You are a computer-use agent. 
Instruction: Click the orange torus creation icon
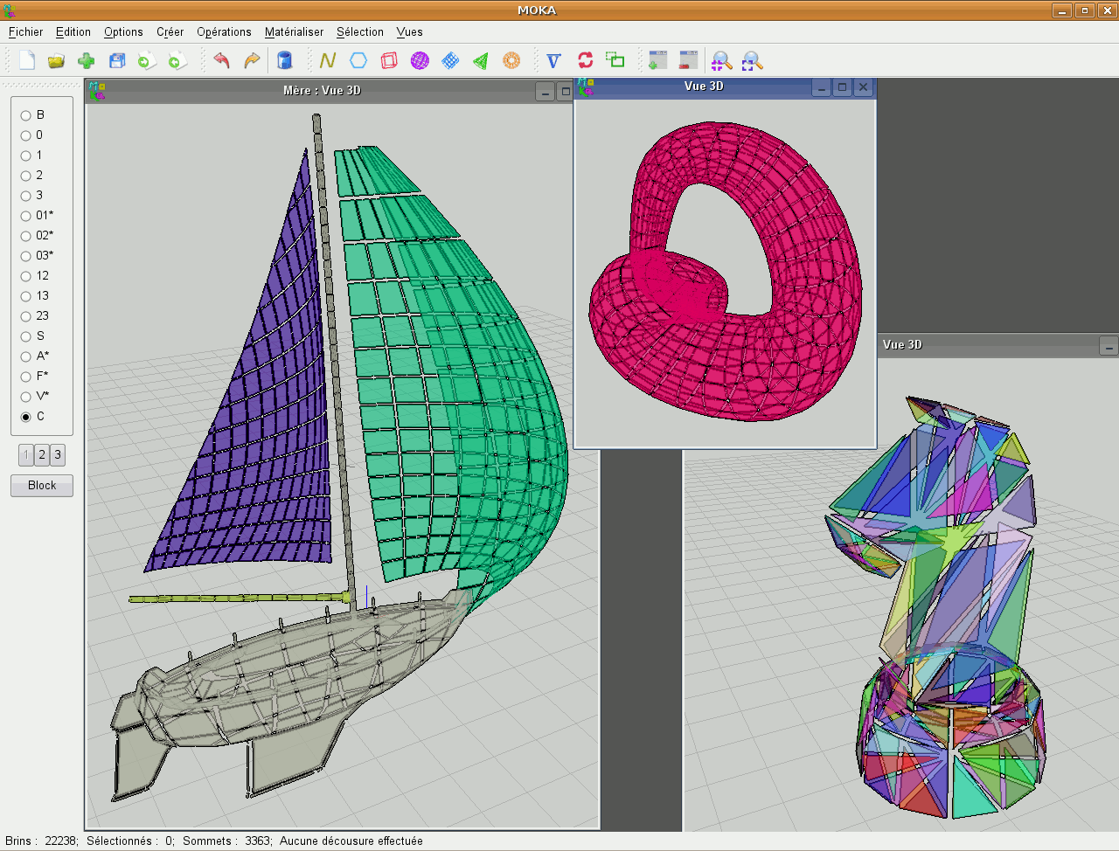pyautogui.click(x=511, y=60)
